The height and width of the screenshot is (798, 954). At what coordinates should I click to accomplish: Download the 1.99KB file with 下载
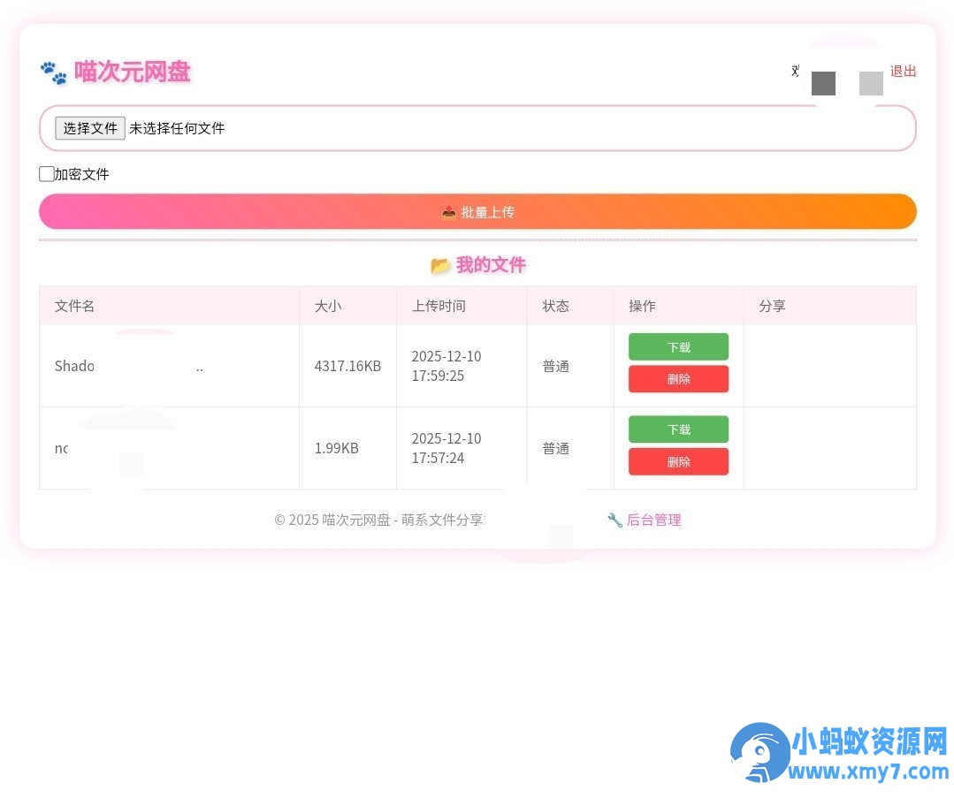pos(678,429)
